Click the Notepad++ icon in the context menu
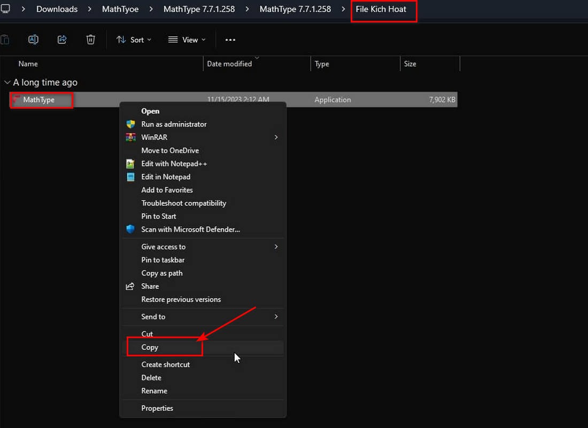 click(130, 164)
